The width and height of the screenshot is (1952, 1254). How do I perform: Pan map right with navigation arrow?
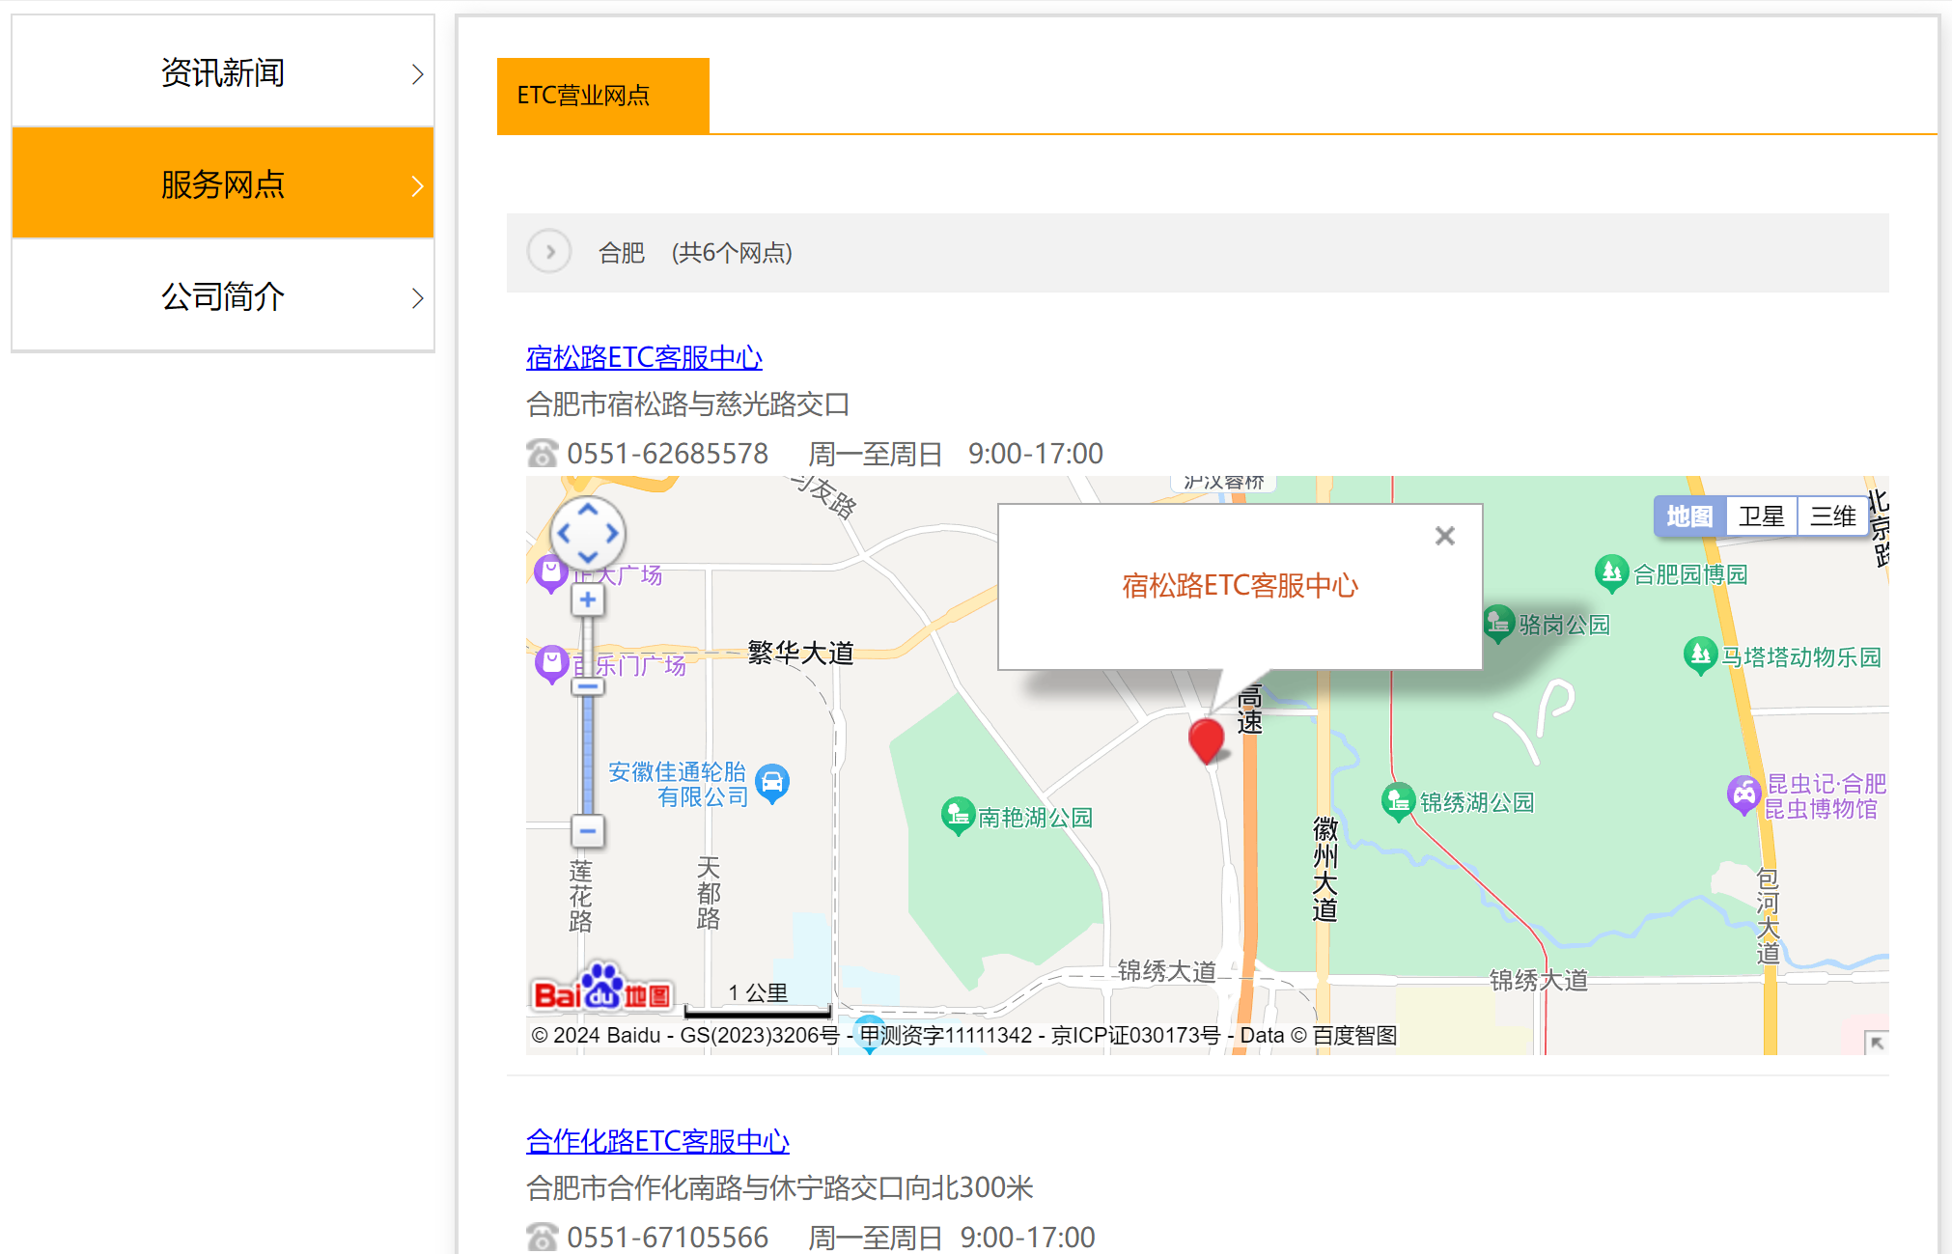point(612,533)
